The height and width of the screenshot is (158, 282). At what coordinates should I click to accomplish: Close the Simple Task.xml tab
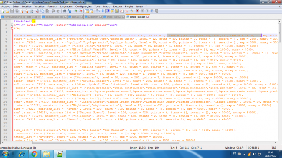point(148,17)
